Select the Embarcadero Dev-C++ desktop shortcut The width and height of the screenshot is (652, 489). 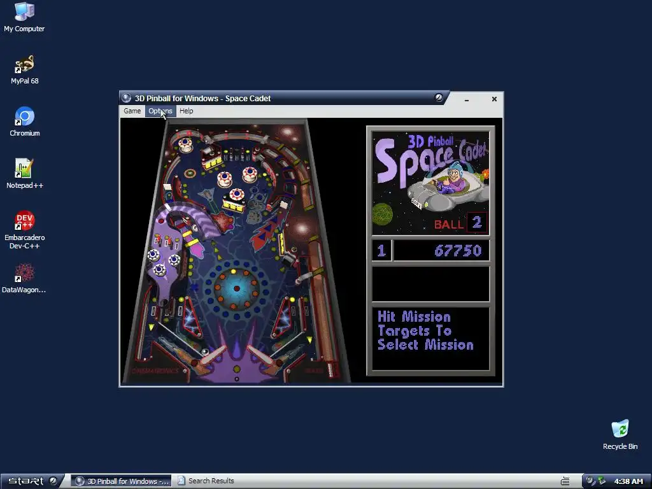[25, 230]
